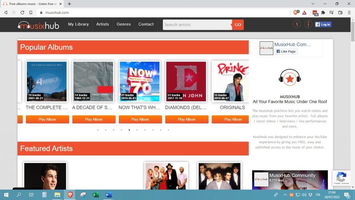Click the Brave Shields lion icon
Image resolution: width=355 pixels, height=200 pixels.
tap(296, 12)
